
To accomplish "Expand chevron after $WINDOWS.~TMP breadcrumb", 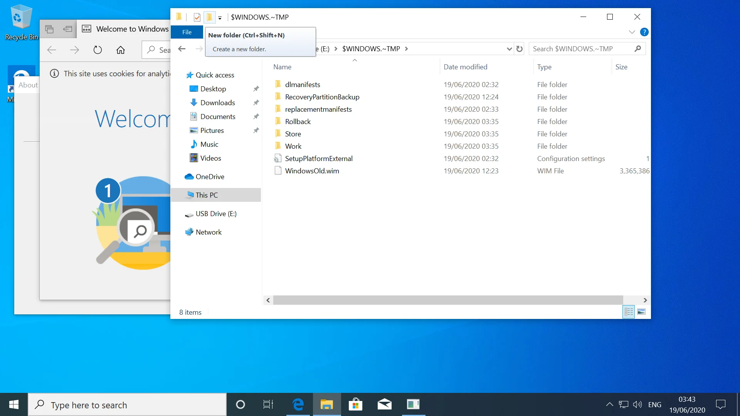I will point(407,49).
